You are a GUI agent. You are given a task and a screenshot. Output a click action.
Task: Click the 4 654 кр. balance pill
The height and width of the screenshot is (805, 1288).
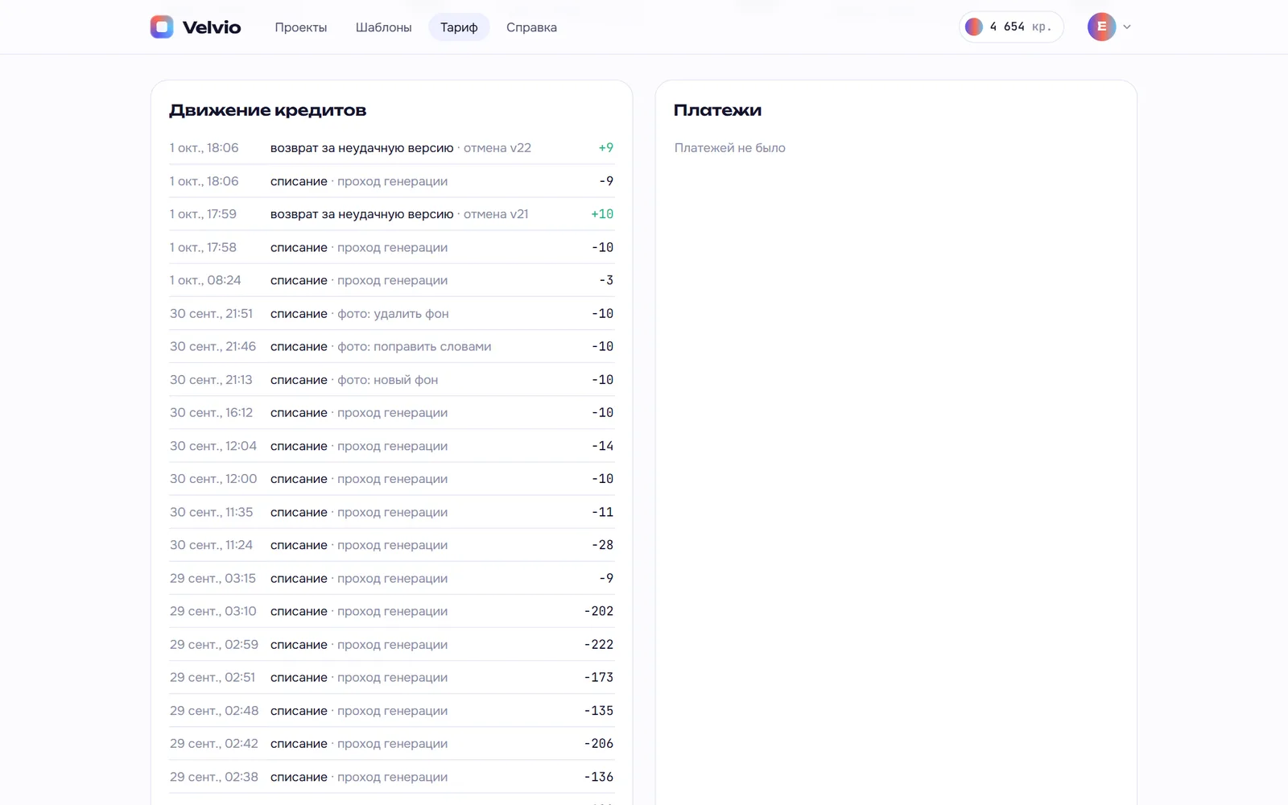(x=1011, y=27)
